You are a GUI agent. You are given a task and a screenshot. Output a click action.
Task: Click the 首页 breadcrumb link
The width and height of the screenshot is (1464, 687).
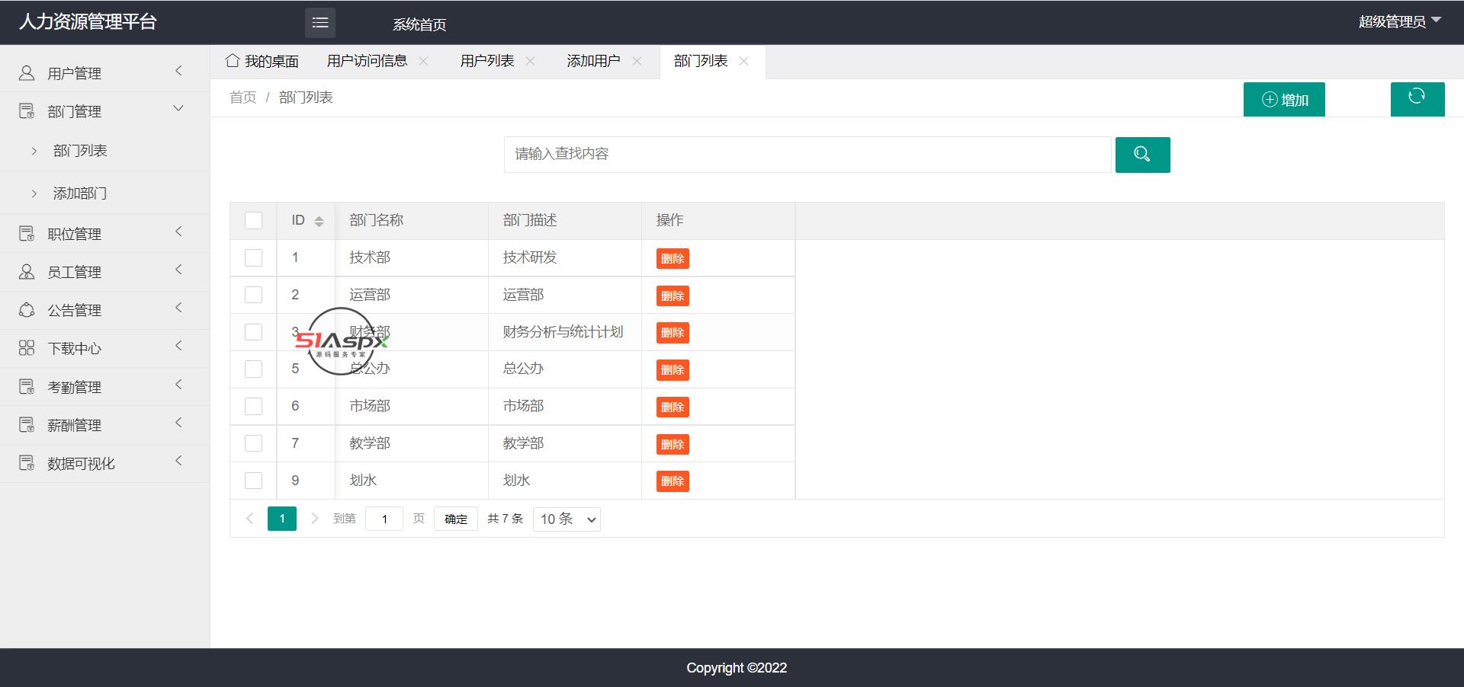pos(243,97)
